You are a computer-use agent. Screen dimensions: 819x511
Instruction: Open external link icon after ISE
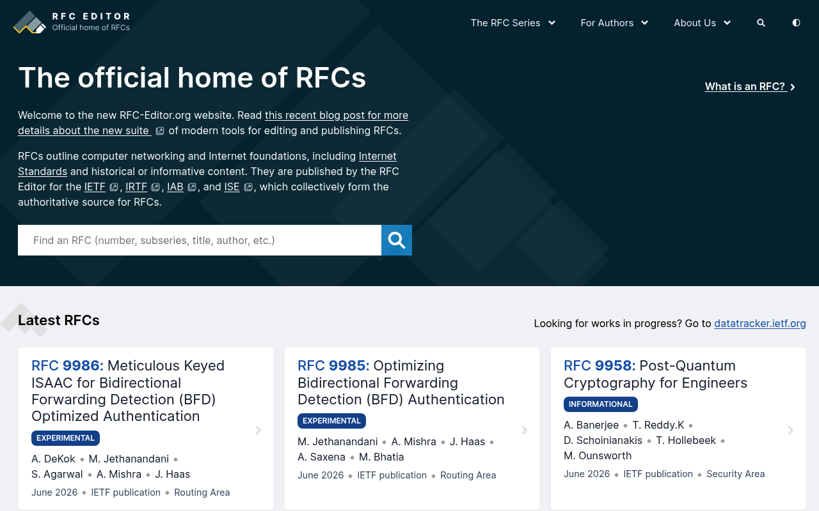248,187
